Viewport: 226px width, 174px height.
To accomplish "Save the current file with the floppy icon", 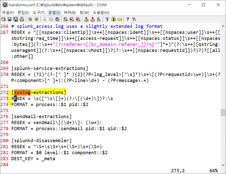I will pyautogui.click(x=10, y=19).
